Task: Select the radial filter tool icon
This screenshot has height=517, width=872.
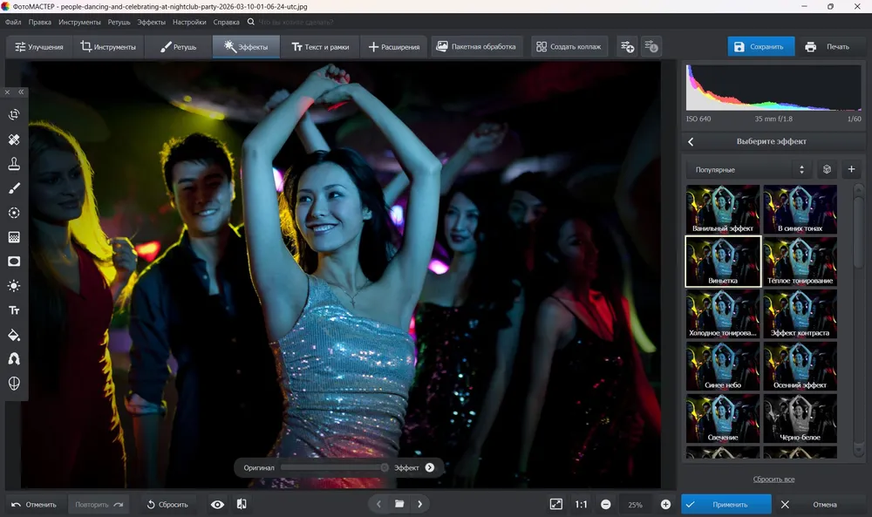Action: click(x=14, y=213)
